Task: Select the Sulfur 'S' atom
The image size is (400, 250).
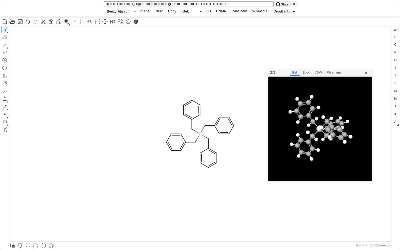Action: (x=395, y=68)
